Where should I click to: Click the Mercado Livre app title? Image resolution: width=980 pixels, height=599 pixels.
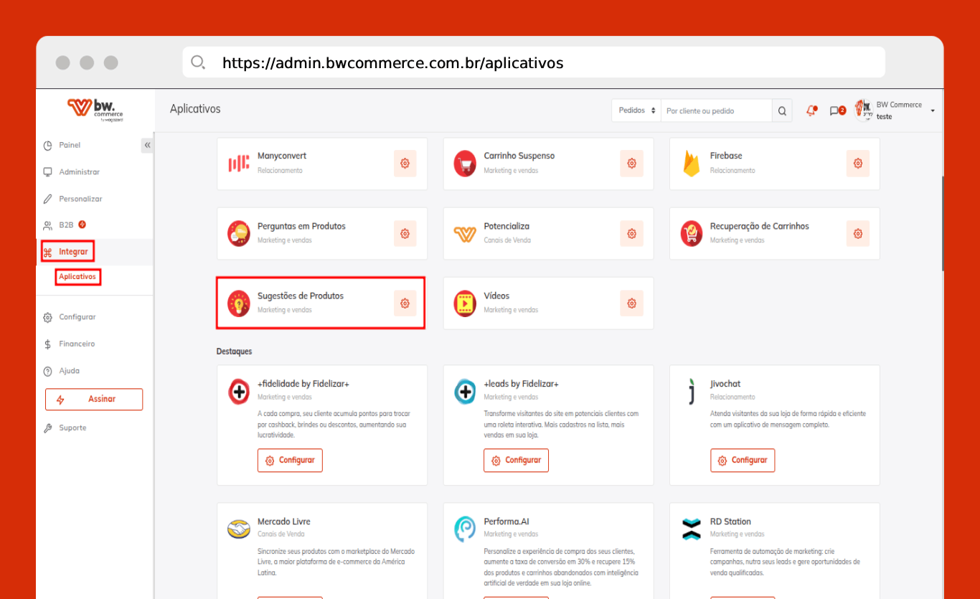tap(284, 522)
